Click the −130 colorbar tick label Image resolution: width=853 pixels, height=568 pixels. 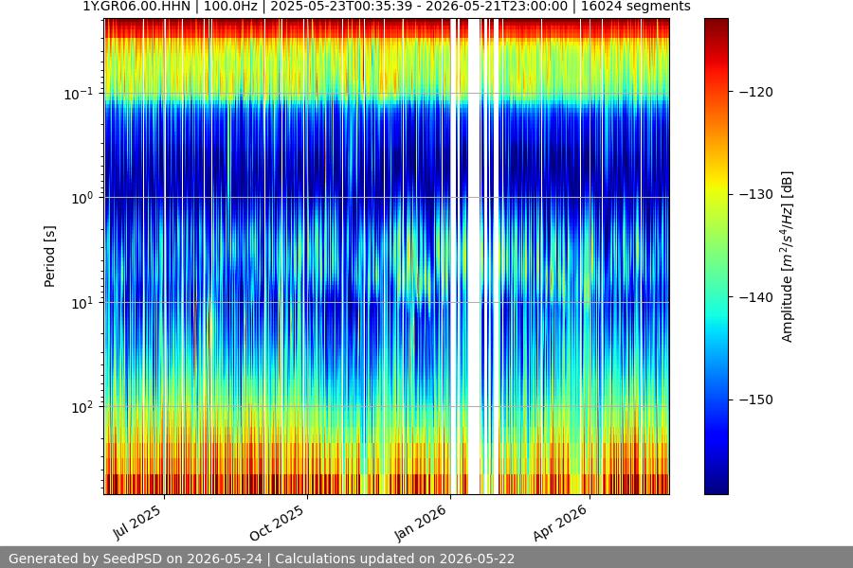756,194
